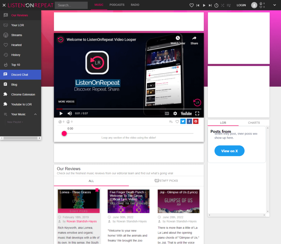281x244 pixels.
Task: Click Share on the video
Action: coord(194,40)
